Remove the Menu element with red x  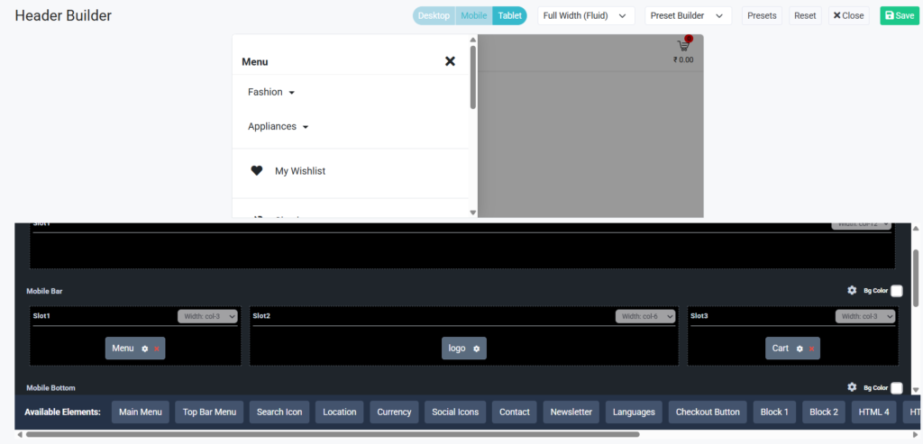157,349
